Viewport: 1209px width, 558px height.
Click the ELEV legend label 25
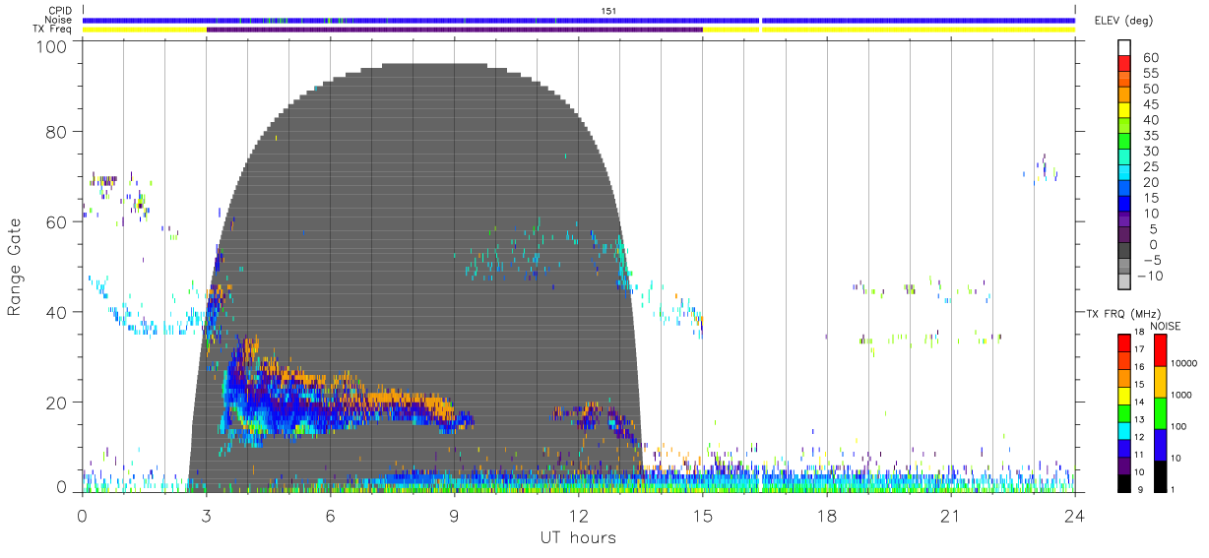(x=1151, y=166)
